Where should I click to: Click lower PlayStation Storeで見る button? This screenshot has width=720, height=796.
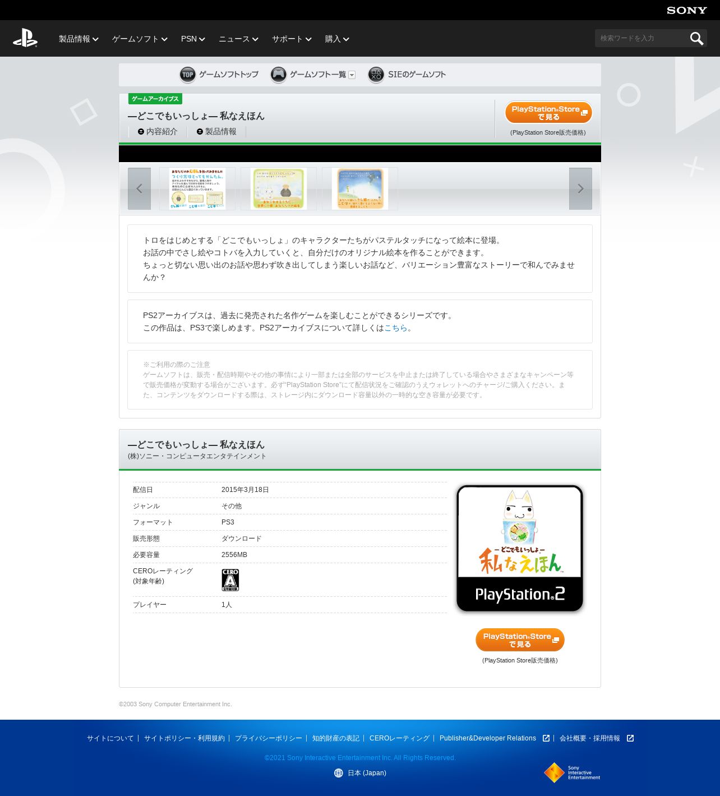pyautogui.click(x=520, y=640)
